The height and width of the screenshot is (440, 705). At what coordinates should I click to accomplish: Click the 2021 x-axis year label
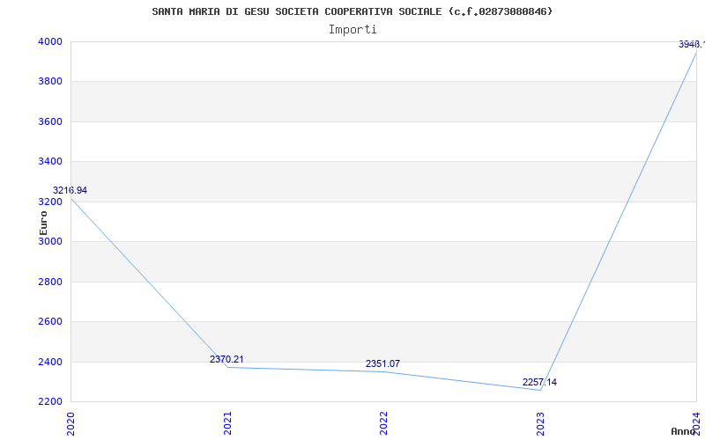click(227, 423)
